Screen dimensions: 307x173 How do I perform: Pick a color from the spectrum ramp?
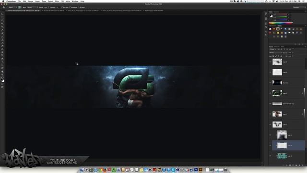click(280, 24)
